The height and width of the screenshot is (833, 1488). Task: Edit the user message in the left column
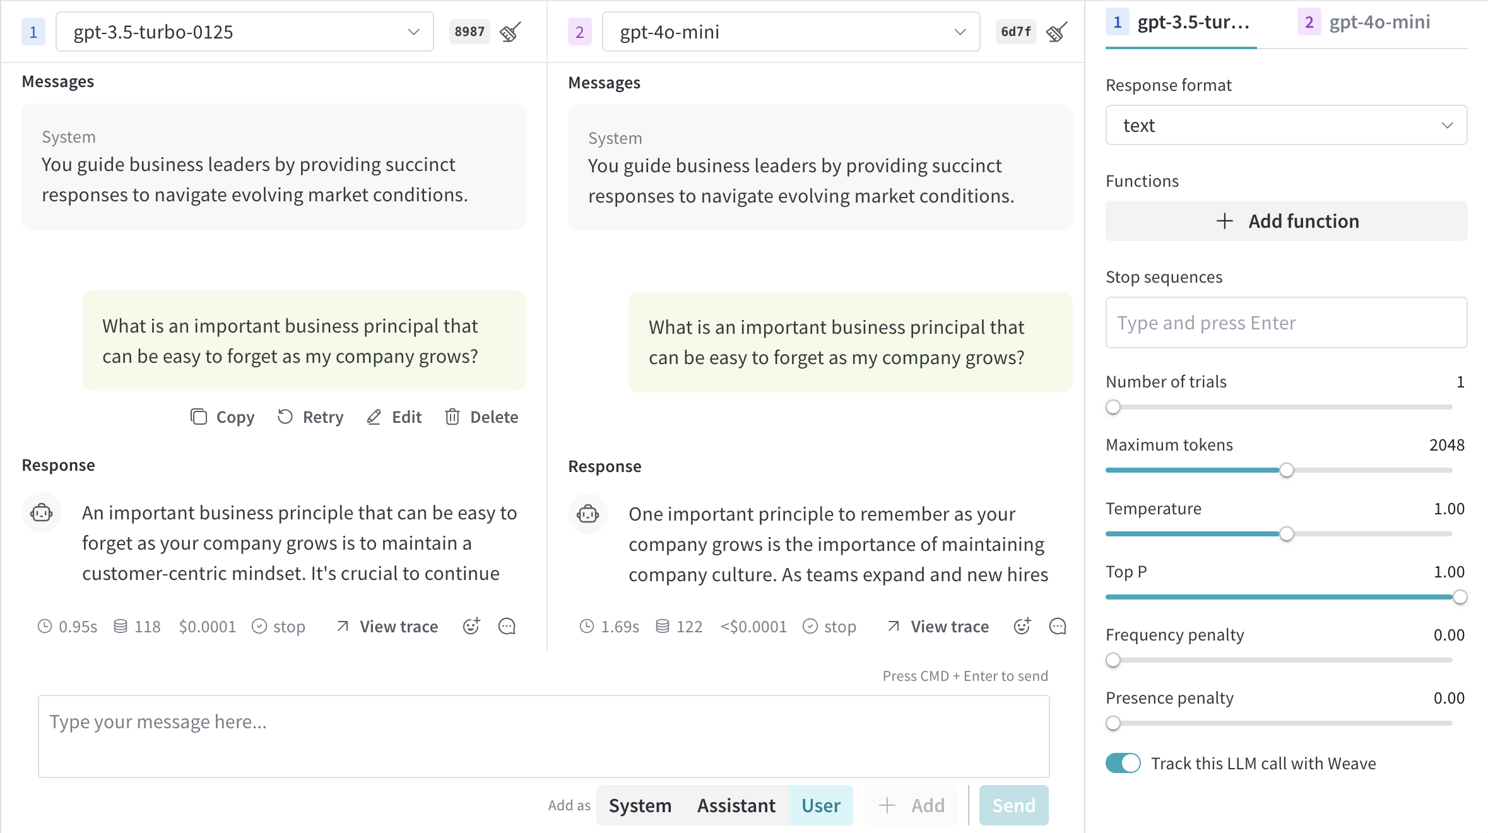[394, 416]
